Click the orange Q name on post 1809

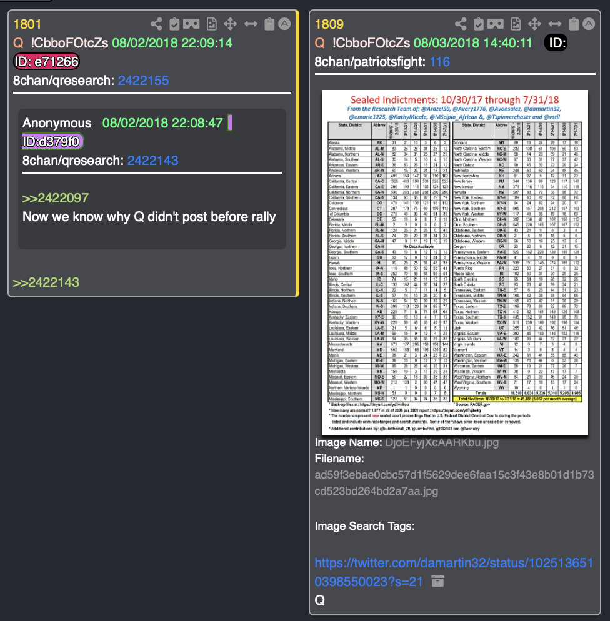point(319,42)
